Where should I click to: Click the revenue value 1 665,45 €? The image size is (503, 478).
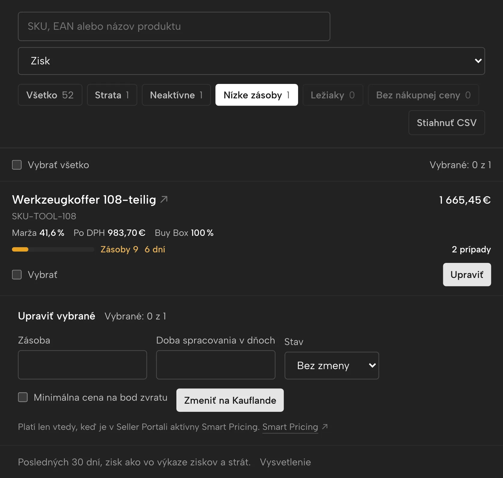click(x=465, y=200)
